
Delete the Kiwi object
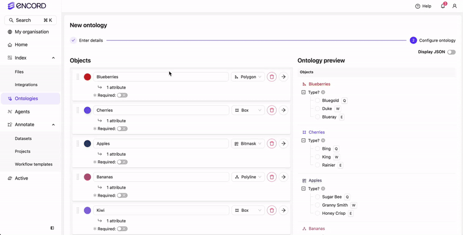(x=271, y=210)
